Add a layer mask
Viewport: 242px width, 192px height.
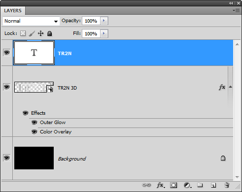coord(173,185)
